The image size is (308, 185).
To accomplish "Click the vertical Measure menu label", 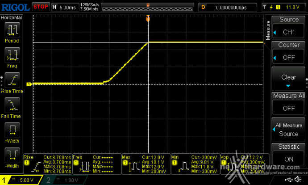I will [x=268, y=30].
